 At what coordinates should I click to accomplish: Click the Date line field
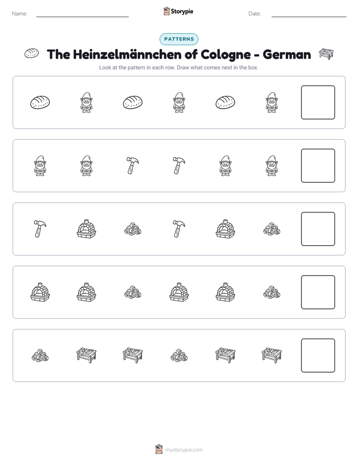tap(309, 14)
